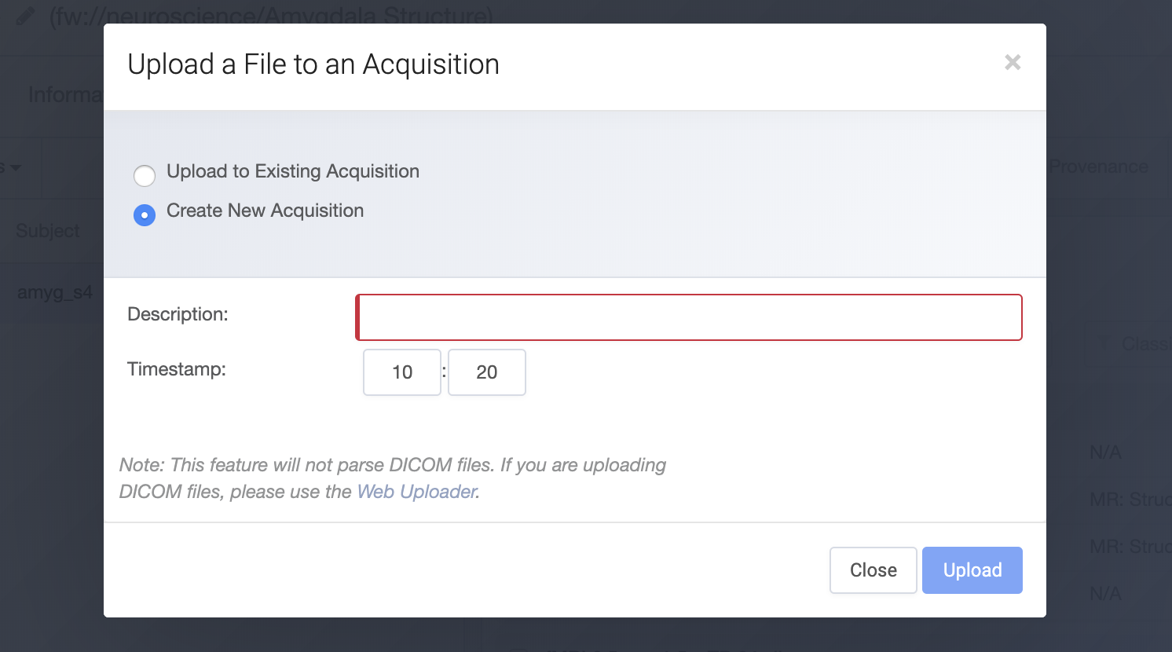Click the Upload a File to an Acquisition title
Image resolution: width=1172 pixels, height=652 pixels.
(313, 64)
